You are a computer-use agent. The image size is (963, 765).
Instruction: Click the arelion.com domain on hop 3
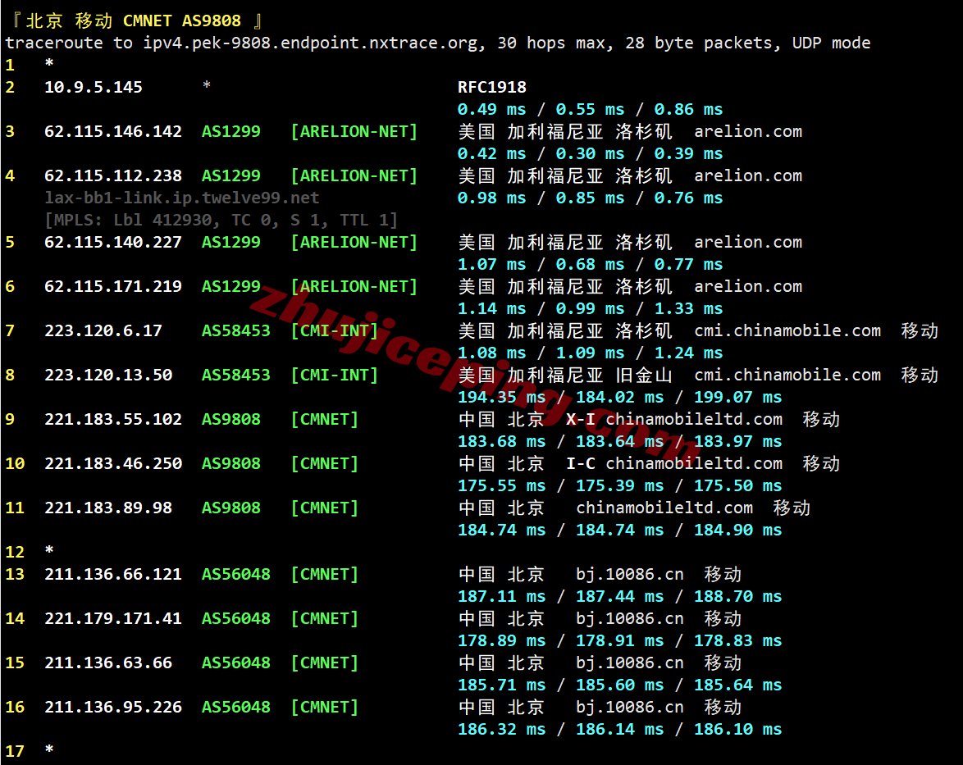(747, 131)
